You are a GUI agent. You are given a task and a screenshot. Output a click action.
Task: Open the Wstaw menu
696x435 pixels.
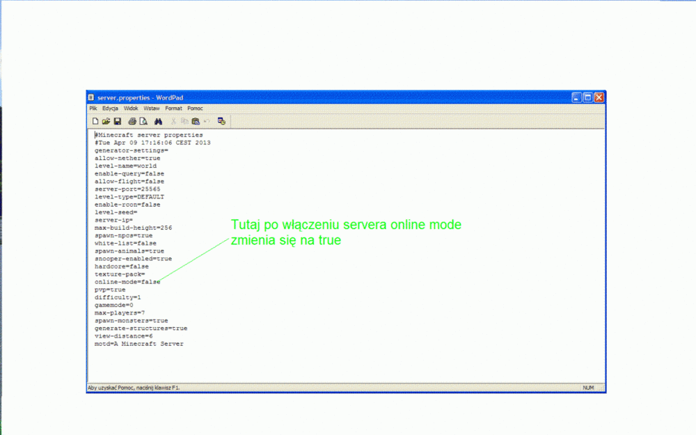coord(151,109)
